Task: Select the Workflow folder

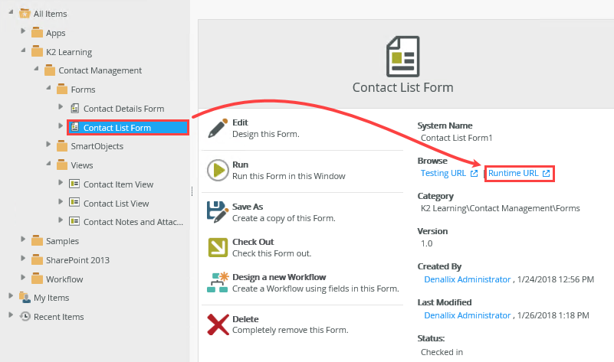Action: coord(64,279)
